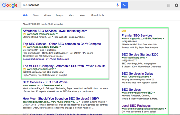The width and height of the screenshot is (180, 115).
Task: Click phone number (855) 444-4777
Action: [x=129, y=60]
